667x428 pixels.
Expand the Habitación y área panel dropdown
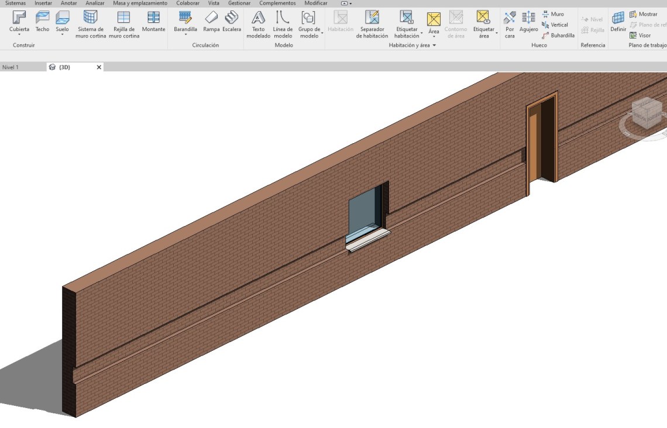tap(435, 46)
